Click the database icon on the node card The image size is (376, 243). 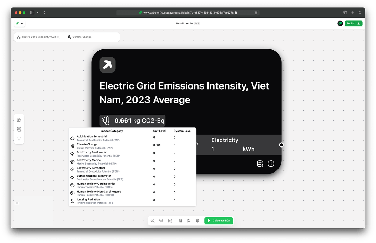[260, 164]
